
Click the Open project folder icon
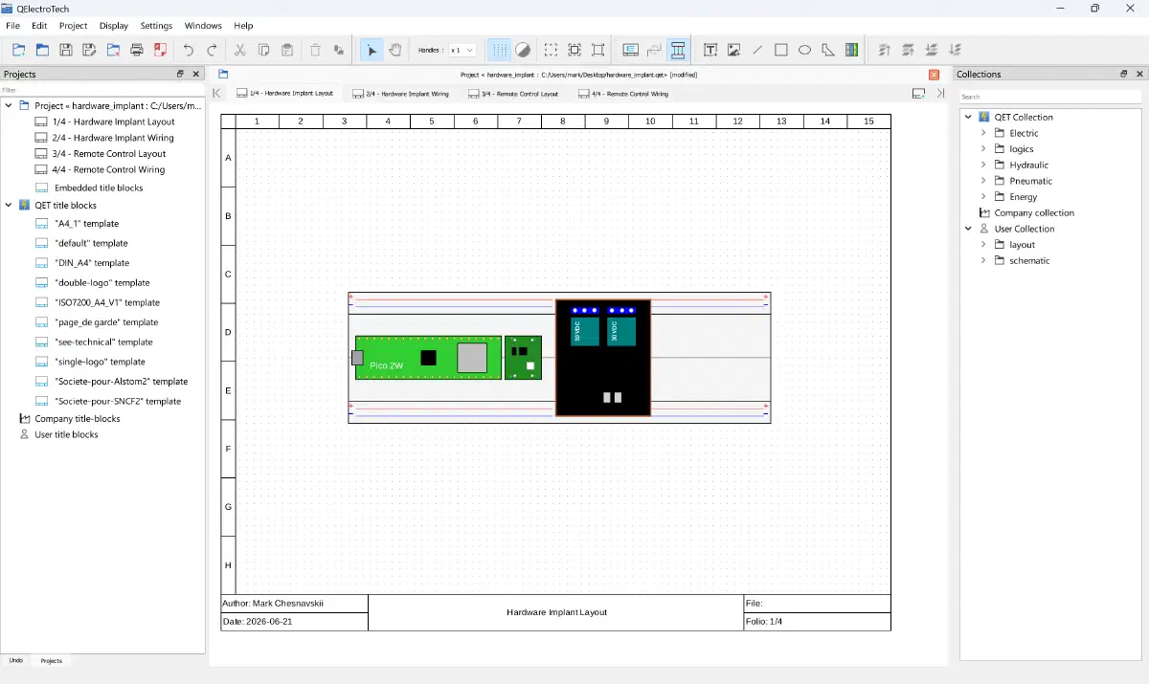pyautogui.click(x=42, y=50)
